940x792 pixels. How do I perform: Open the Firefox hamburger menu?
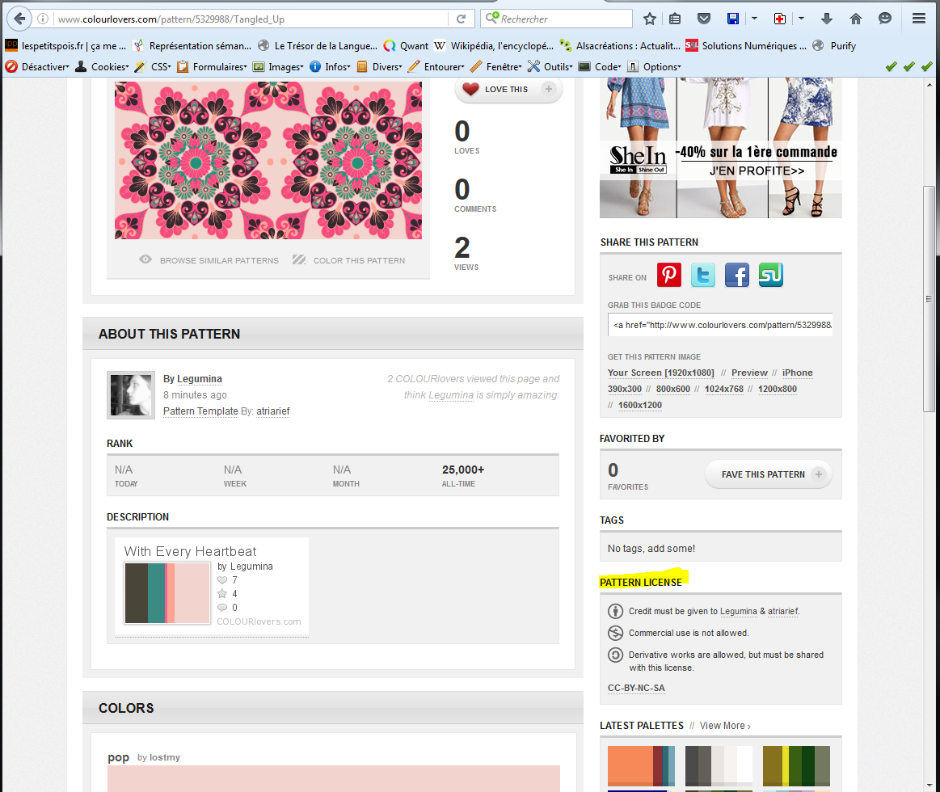[x=918, y=19]
